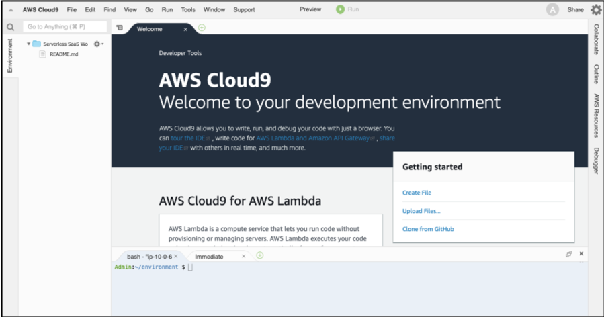
Task: Click the Serverless SaaS folder icon
Action: click(x=36, y=44)
